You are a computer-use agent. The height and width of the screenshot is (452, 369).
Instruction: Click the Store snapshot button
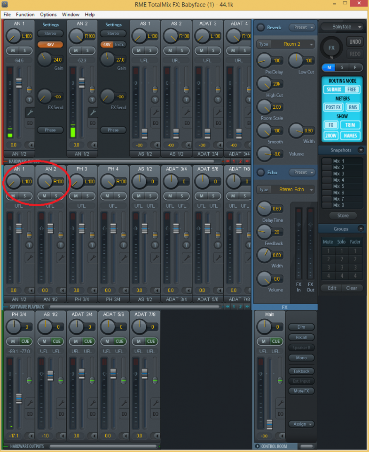point(343,216)
